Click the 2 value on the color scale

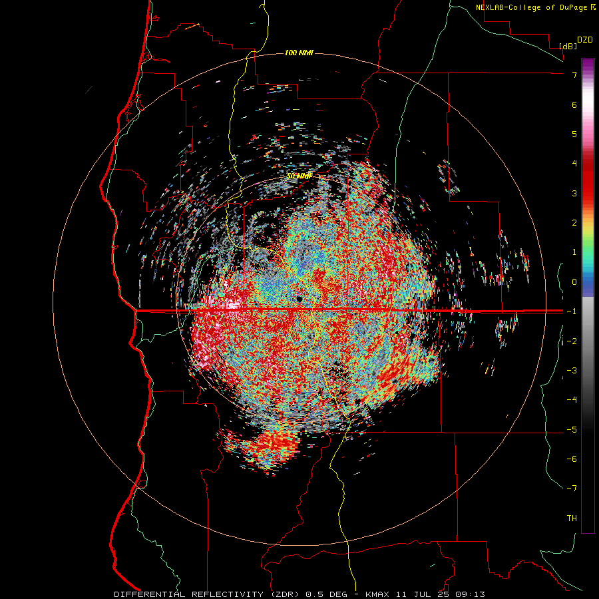574,223
